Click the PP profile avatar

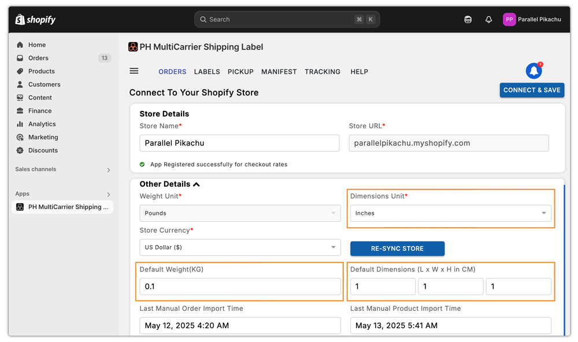pos(509,20)
